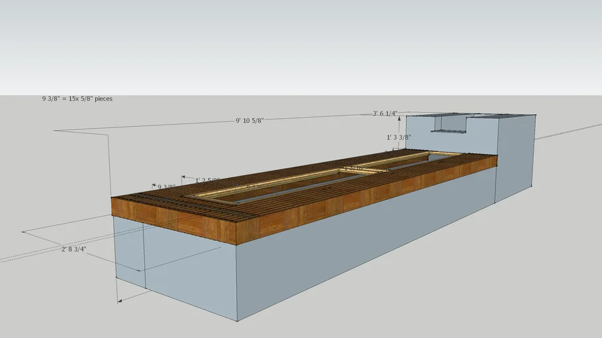Click the small slatted shelf in upper recess
Screen dimensions: 602x338
[450, 131]
